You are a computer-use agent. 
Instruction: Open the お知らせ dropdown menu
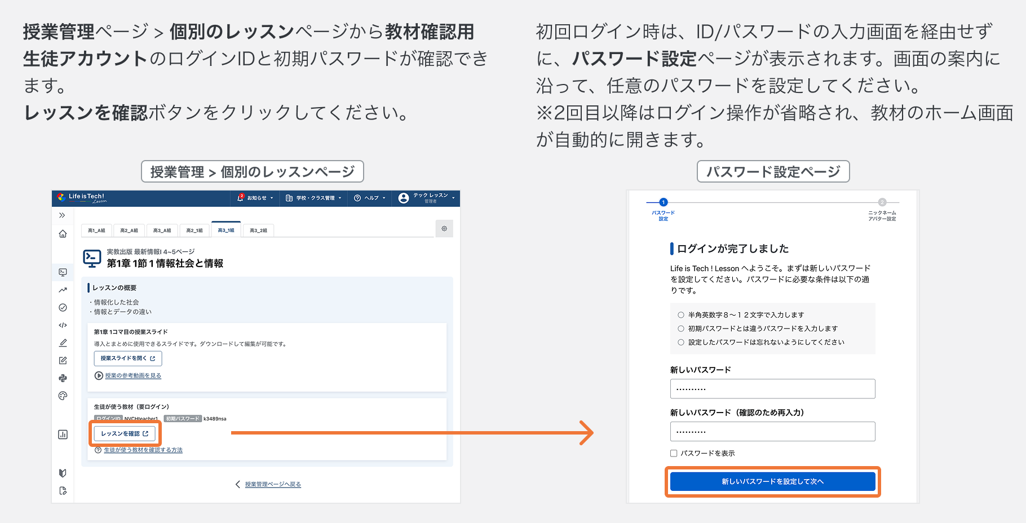(x=255, y=198)
